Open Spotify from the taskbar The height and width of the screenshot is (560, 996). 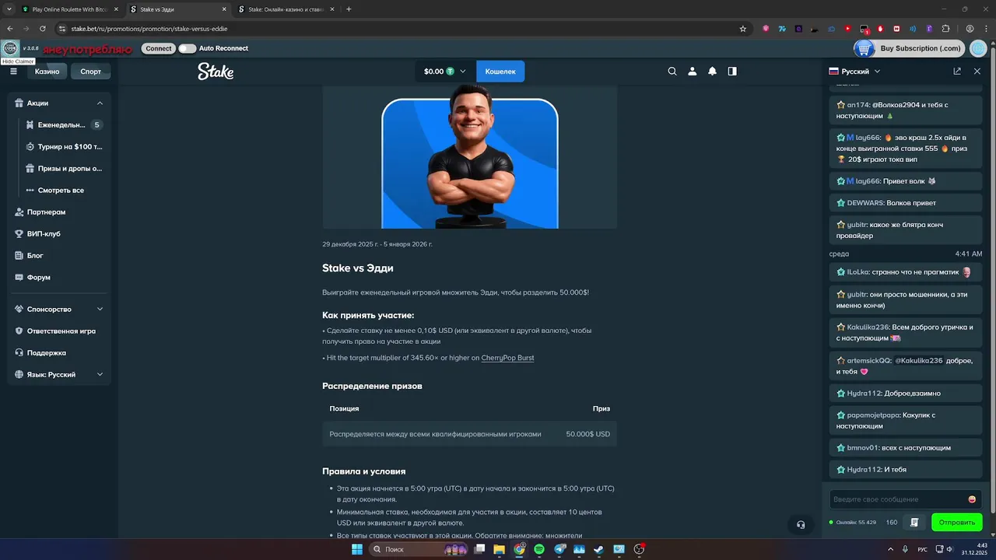point(539,549)
